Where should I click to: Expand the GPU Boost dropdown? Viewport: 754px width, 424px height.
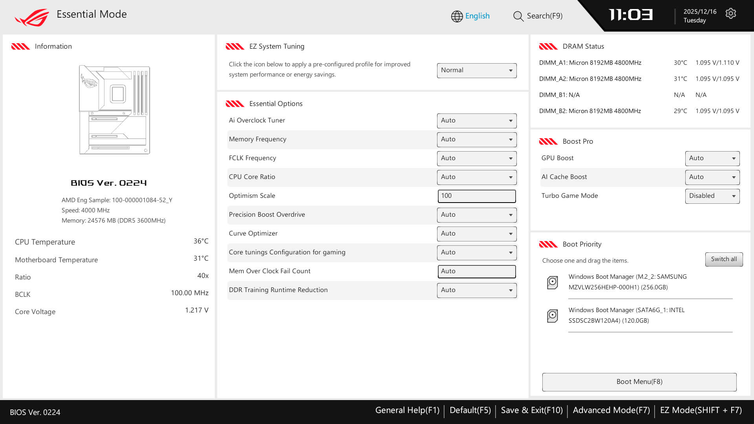pyautogui.click(x=712, y=158)
